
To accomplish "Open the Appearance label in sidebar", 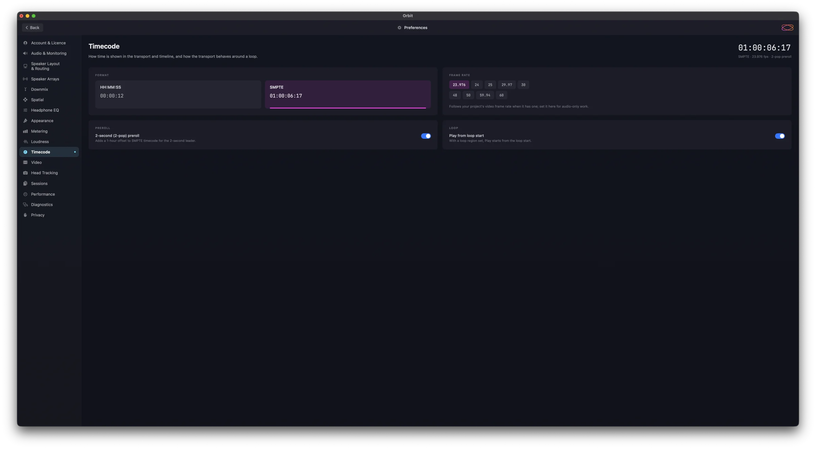I will [42, 121].
